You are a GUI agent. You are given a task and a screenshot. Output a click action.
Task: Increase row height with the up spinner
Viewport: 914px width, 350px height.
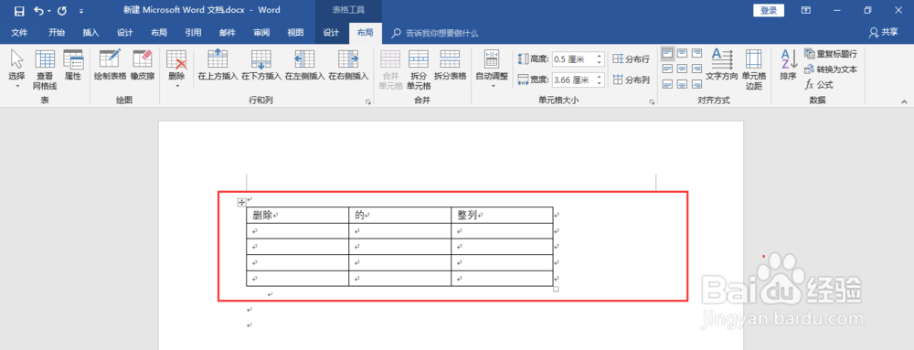pyautogui.click(x=599, y=56)
